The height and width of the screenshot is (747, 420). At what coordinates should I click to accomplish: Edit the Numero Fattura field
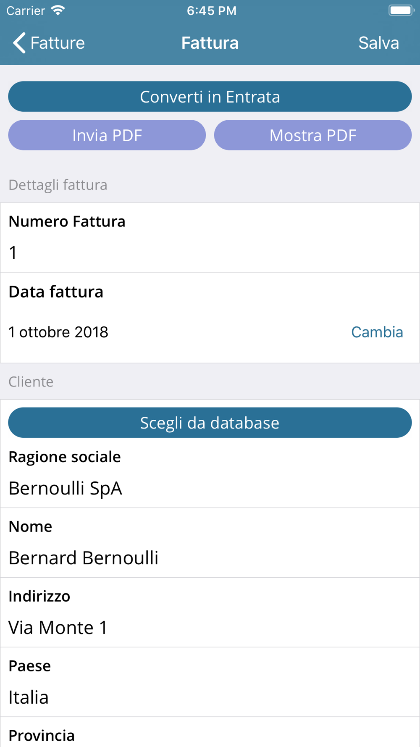[x=210, y=253]
